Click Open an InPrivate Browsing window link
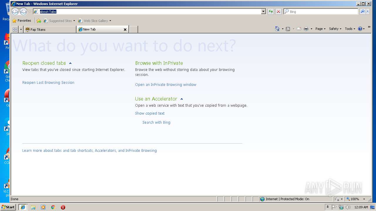 tap(166, 84)
